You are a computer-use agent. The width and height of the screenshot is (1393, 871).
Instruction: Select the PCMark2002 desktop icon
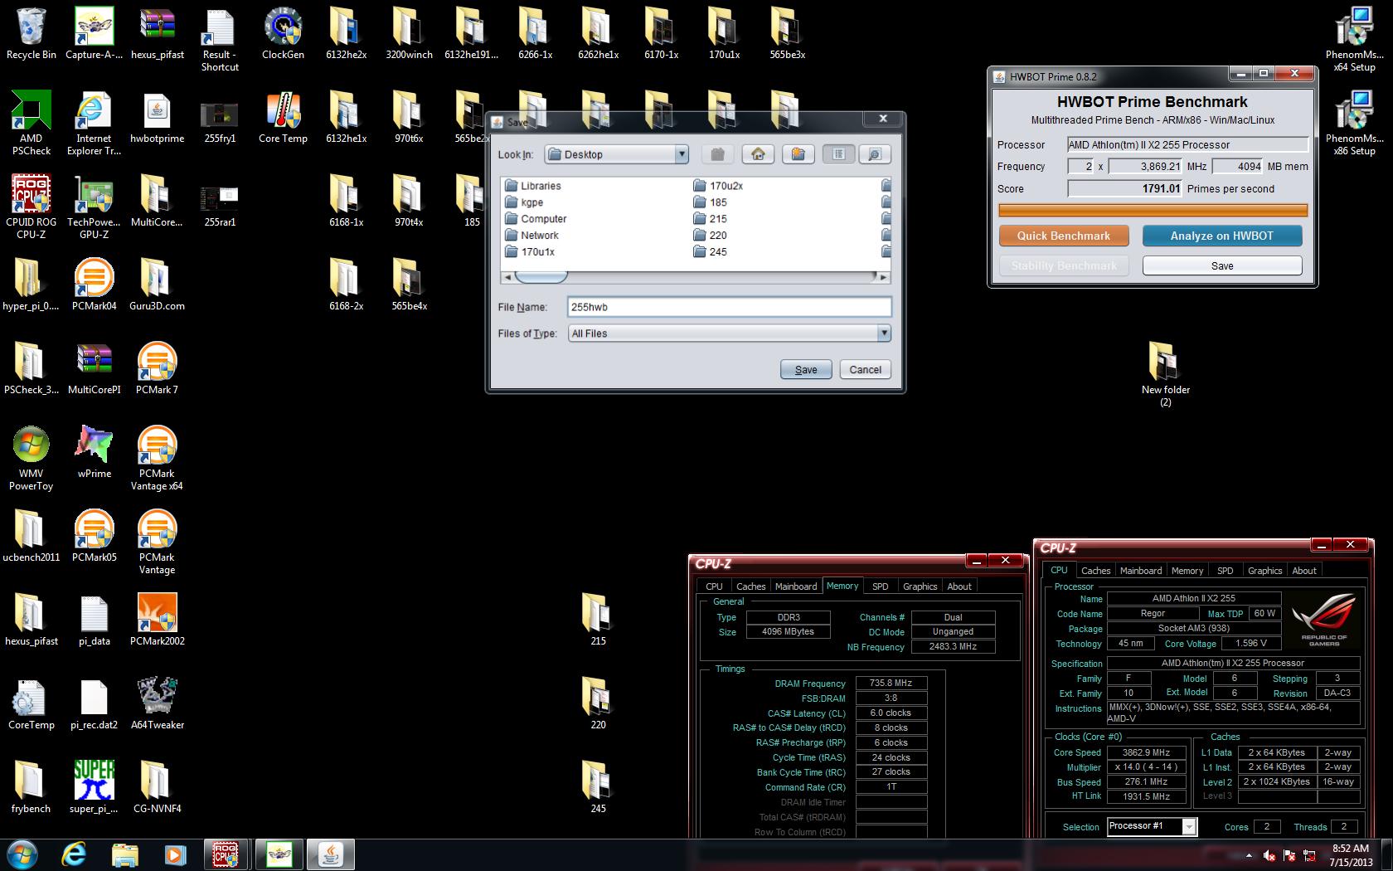click(157, 620)
